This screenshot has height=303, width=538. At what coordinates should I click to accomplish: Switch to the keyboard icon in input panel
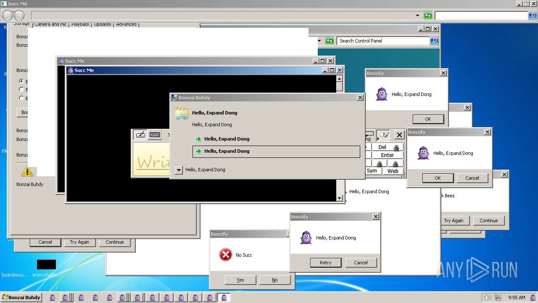point(155,135)
